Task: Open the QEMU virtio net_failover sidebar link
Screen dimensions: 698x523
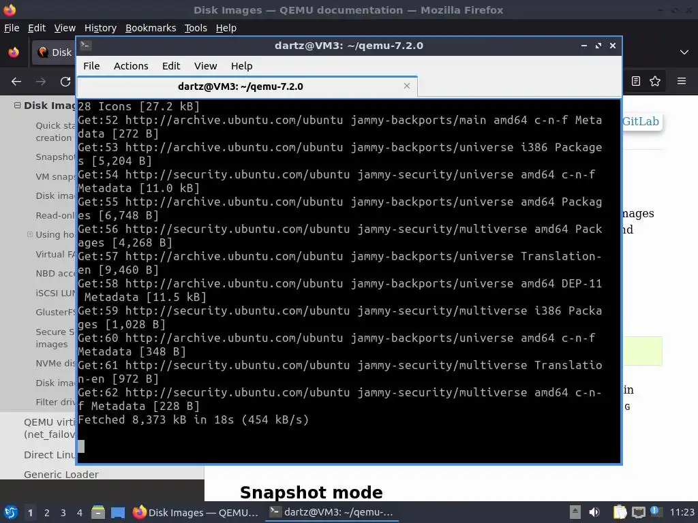Action: coord(49,428)
